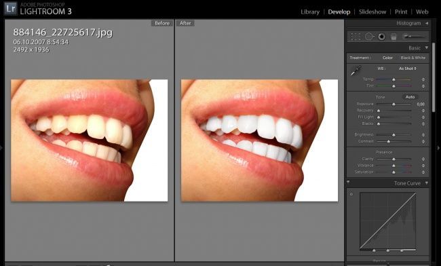Click the Temp value field
The height and width of the screenshot is (266, 441).
[423, 79]
